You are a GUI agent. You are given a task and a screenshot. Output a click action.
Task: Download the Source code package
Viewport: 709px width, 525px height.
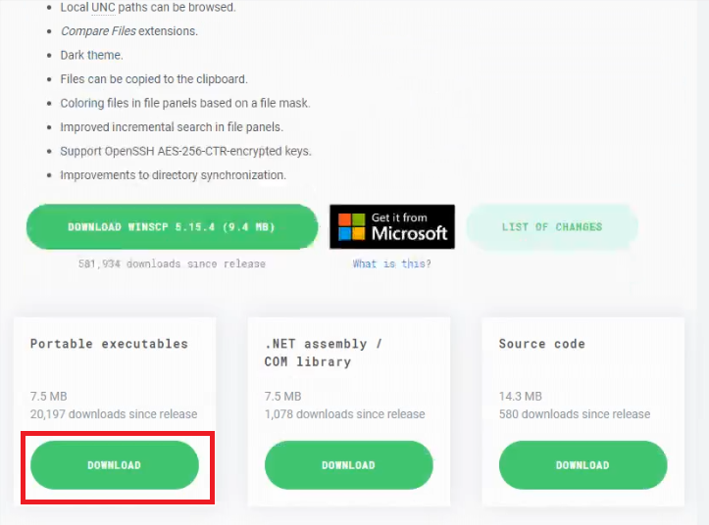point(582,465)
